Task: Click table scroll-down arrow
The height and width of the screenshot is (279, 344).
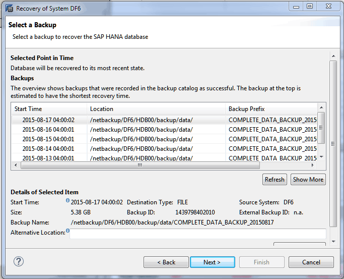Action: (321, 157)
